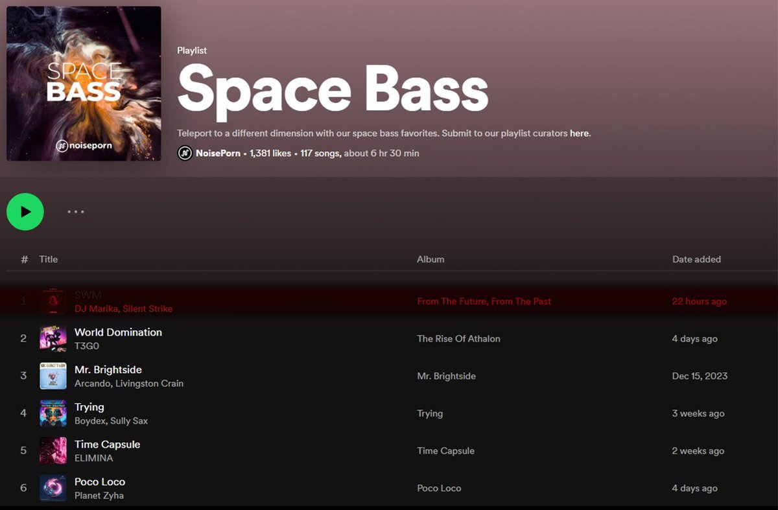Open album The Rise Of Athalon
The width and height of the screenshot is (778, 510).
pos(459,339)
